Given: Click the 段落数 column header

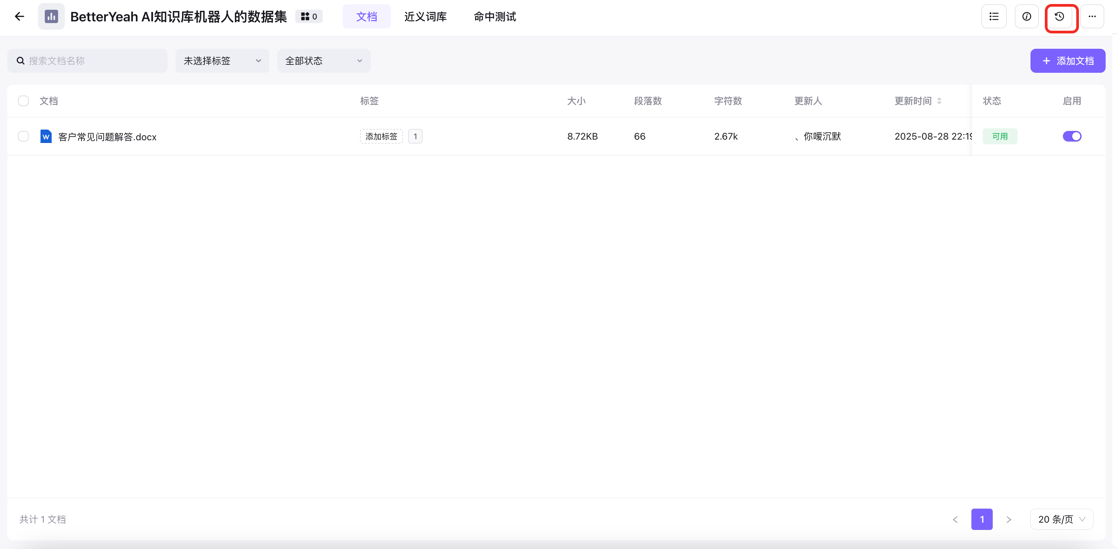Looking at the screenshot, I should pyautogui.click(x=648, y=101).
